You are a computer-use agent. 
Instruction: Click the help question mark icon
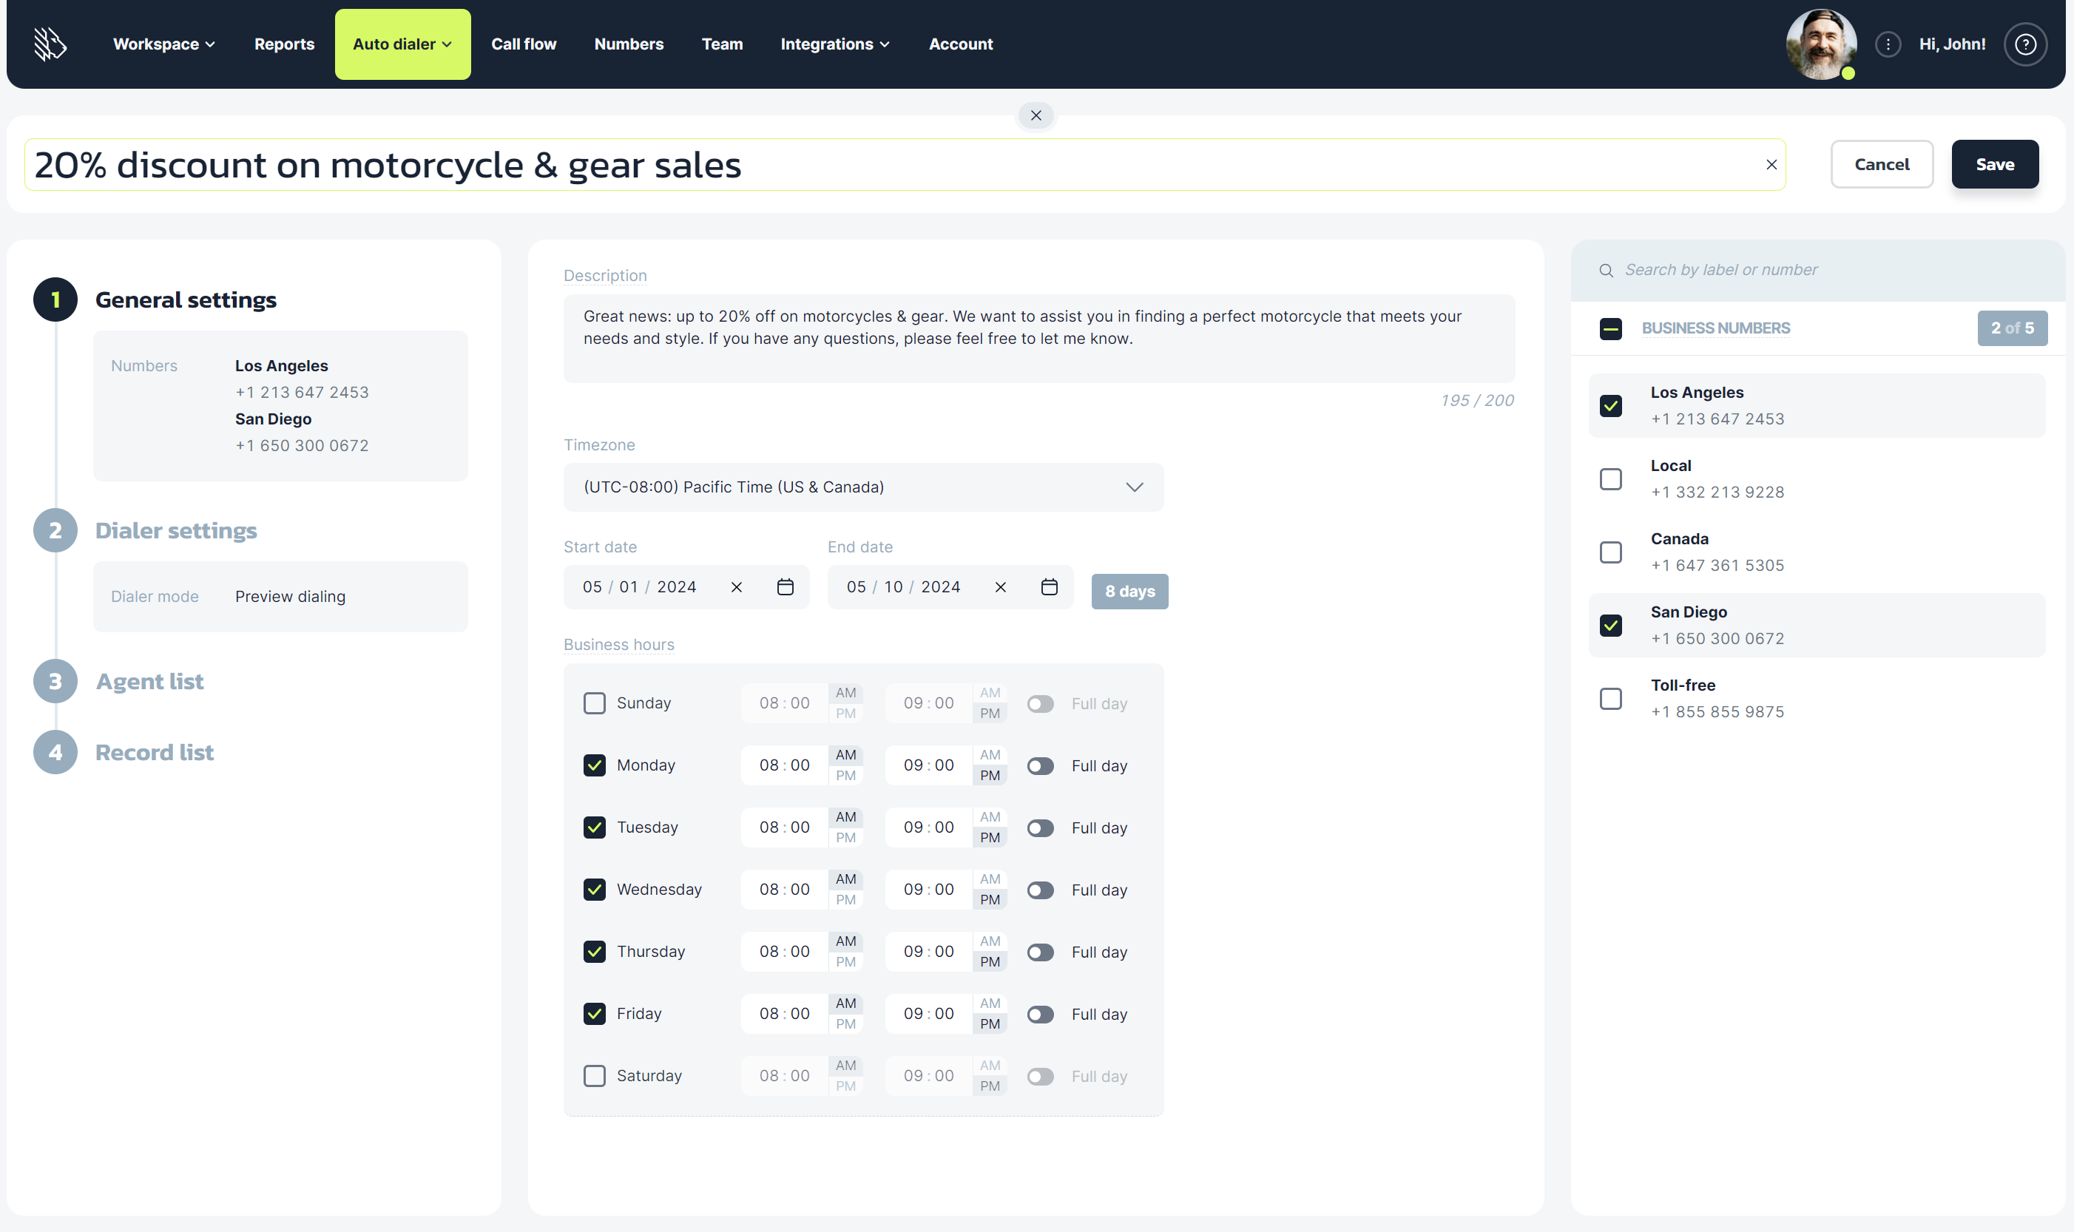2025,44
